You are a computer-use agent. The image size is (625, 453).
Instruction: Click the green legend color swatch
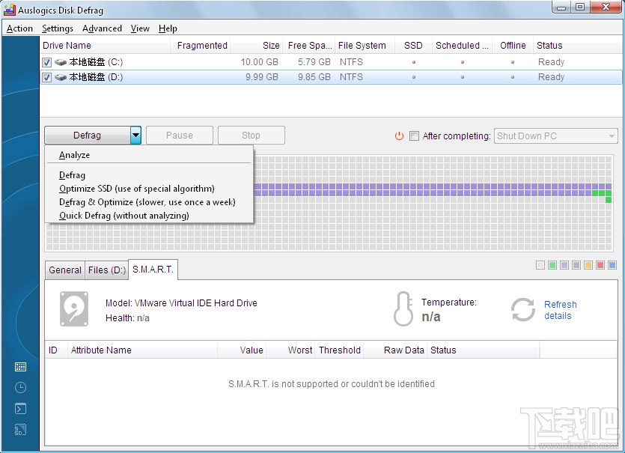pyautogui.click(x=551, y=264)
